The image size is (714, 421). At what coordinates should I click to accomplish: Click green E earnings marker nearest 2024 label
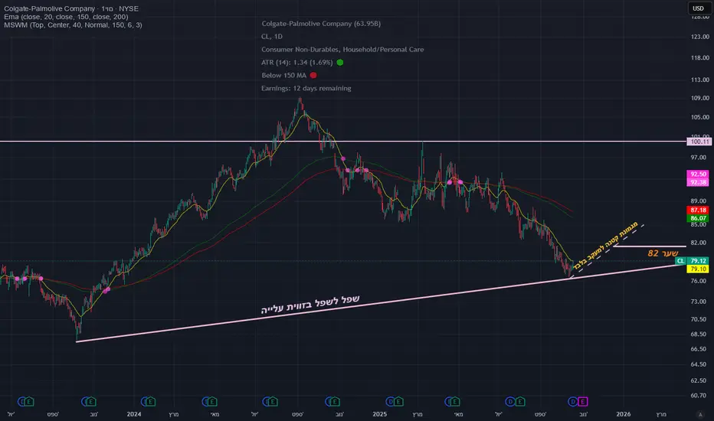coord(150,401)
